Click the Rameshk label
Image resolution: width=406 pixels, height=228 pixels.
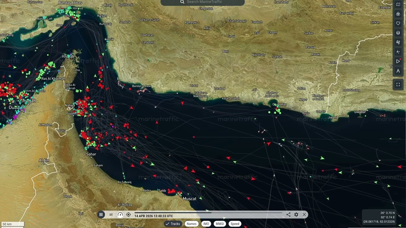click(x=191, y=23)
